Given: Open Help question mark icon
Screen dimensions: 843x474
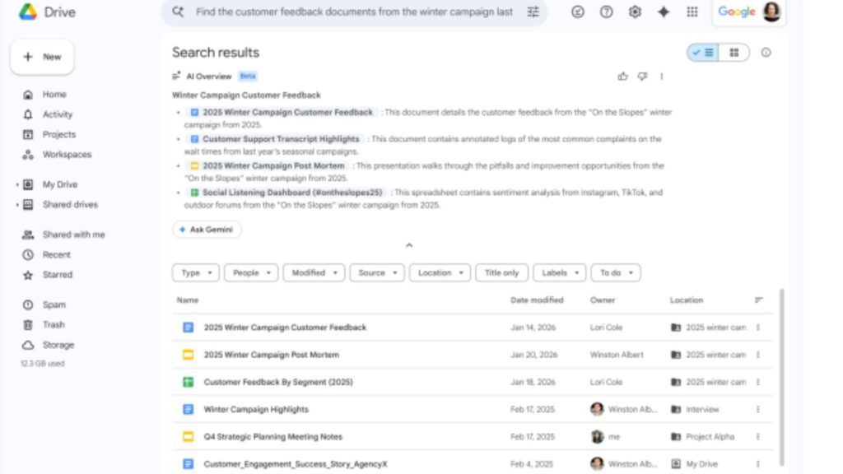Looking at the screenshot, I should tap(606, 12).
